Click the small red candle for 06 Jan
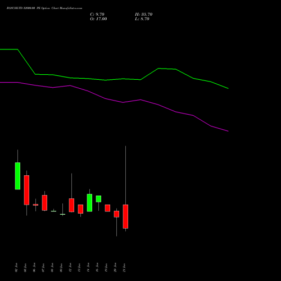The height and width of the screenshot is (281, 281). pyautogui.click(x=35, y=205)
